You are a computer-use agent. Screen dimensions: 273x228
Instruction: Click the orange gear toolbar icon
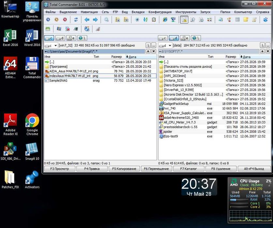point(56,20)
